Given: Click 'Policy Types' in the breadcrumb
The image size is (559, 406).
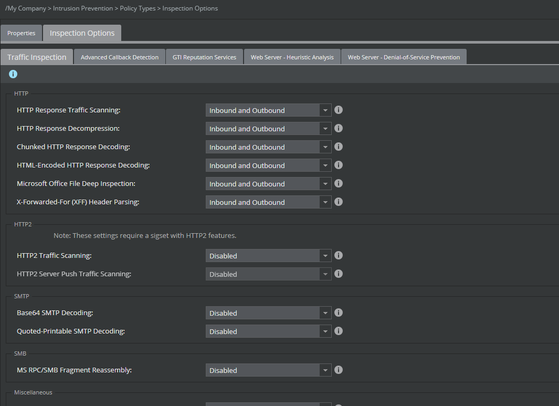Looking at the screenshot, I should 138,8.
